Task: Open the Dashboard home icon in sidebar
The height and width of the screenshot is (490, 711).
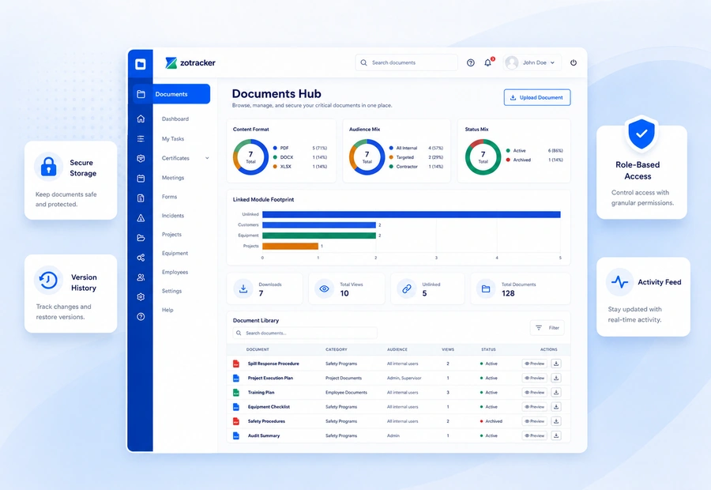Action: pyautogui.click(x=141, y=119)
